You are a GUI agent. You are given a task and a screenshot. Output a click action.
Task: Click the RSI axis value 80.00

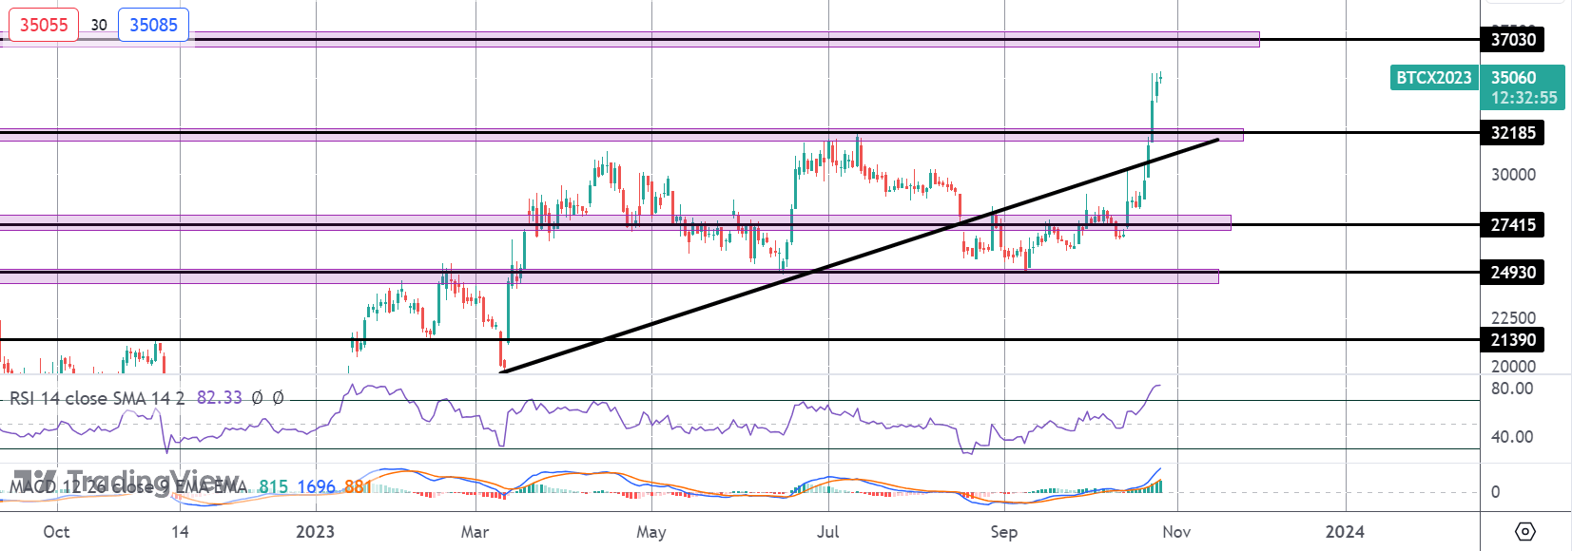(1512, 389)
